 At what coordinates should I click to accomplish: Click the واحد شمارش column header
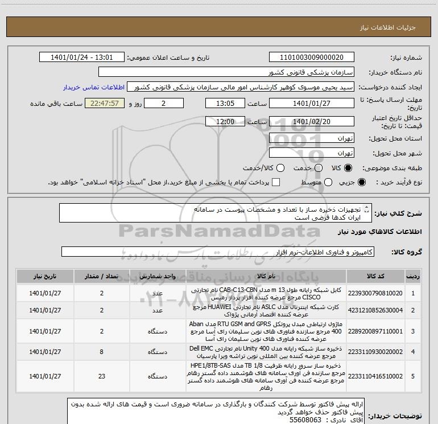[x=158, y=276]
